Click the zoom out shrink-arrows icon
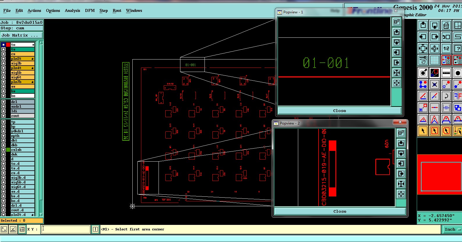The width and height of the screenshot is (462, 242). (434, 48)
